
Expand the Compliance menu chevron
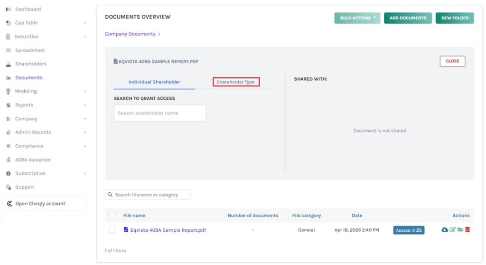pyautogui.click(x=84, y=146)
